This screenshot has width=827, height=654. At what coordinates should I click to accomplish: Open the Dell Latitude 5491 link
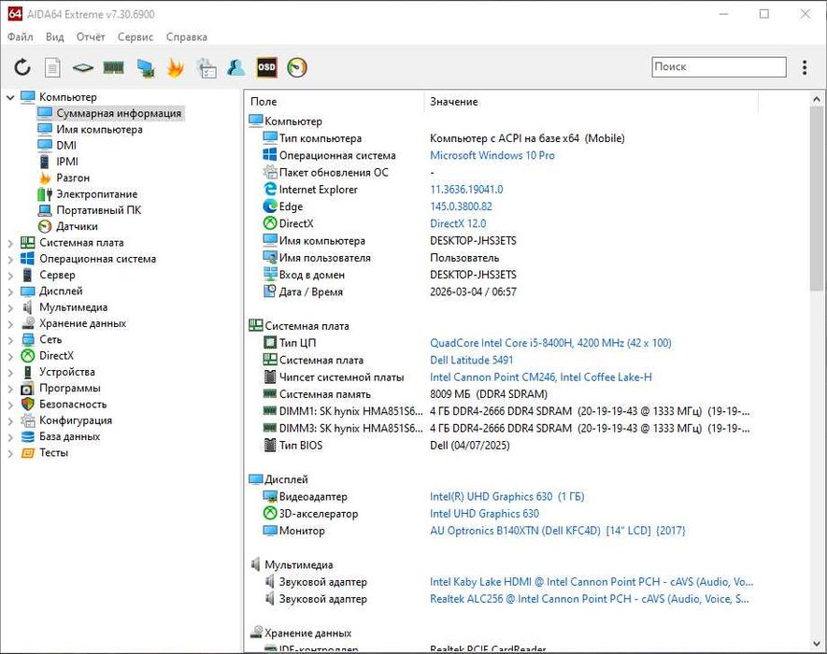[472, 360]
